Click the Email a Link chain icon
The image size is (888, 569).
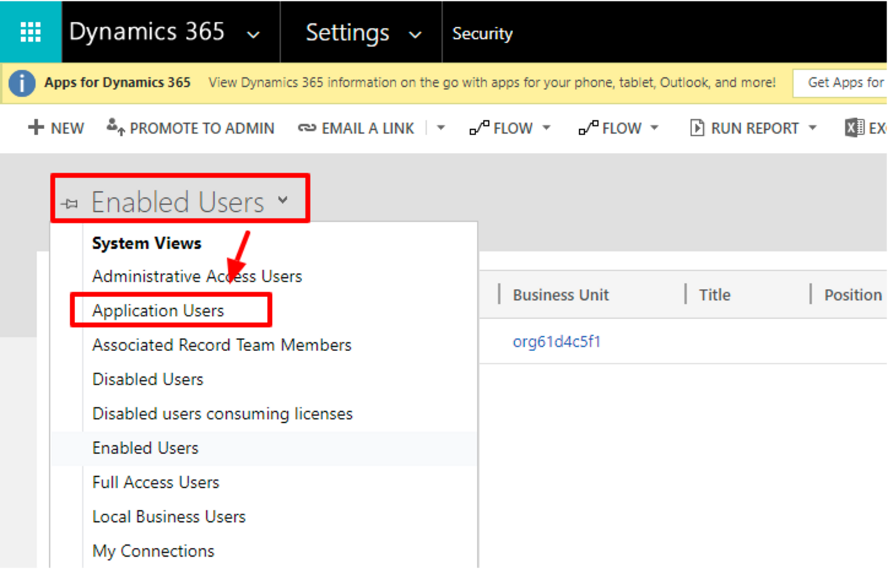point(307,128)
